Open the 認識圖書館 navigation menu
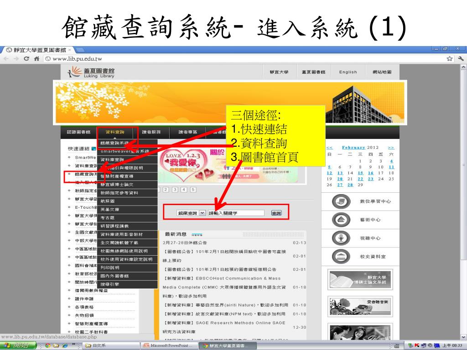Image resolution: width=467 pixels, height=350 pixels. 78,132
